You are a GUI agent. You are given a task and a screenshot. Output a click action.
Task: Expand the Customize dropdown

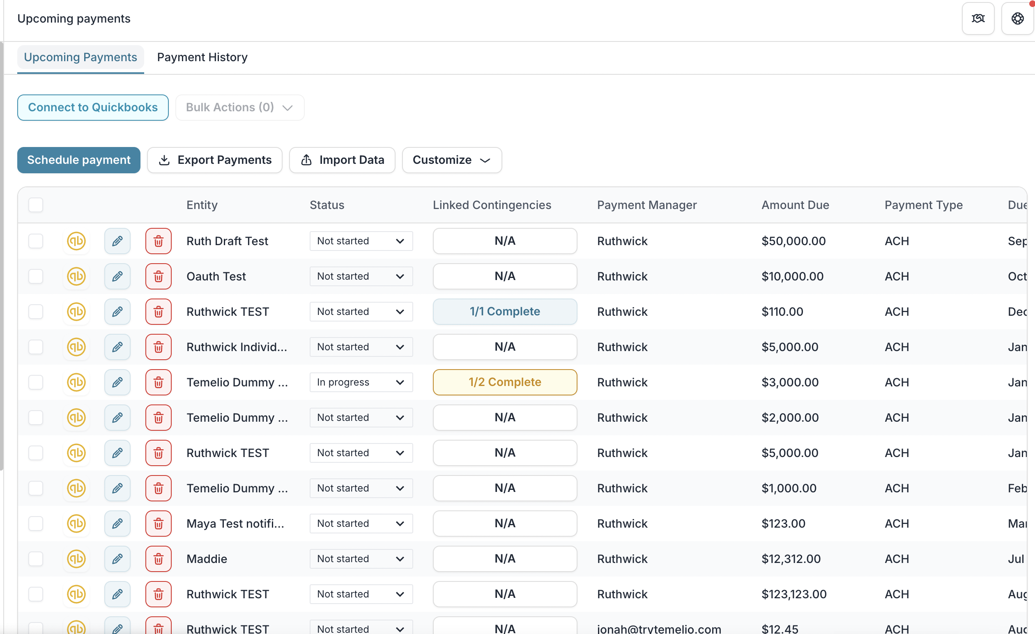451,160
